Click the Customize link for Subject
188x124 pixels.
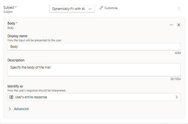(x=111, y=8)
